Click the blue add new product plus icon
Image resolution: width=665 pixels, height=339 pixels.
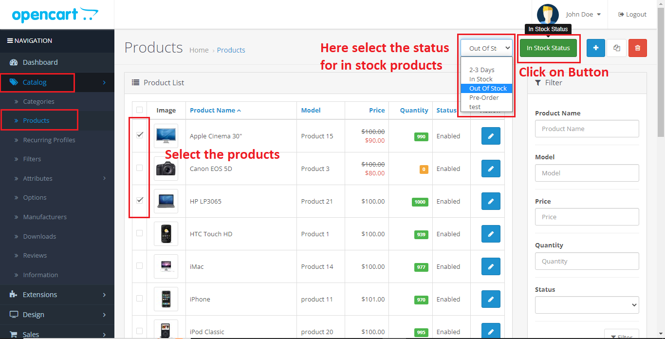coord(596,48)
